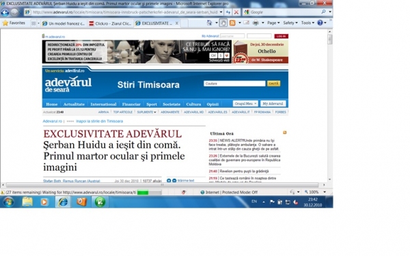Click the red LOG IN button

(281, 36)
